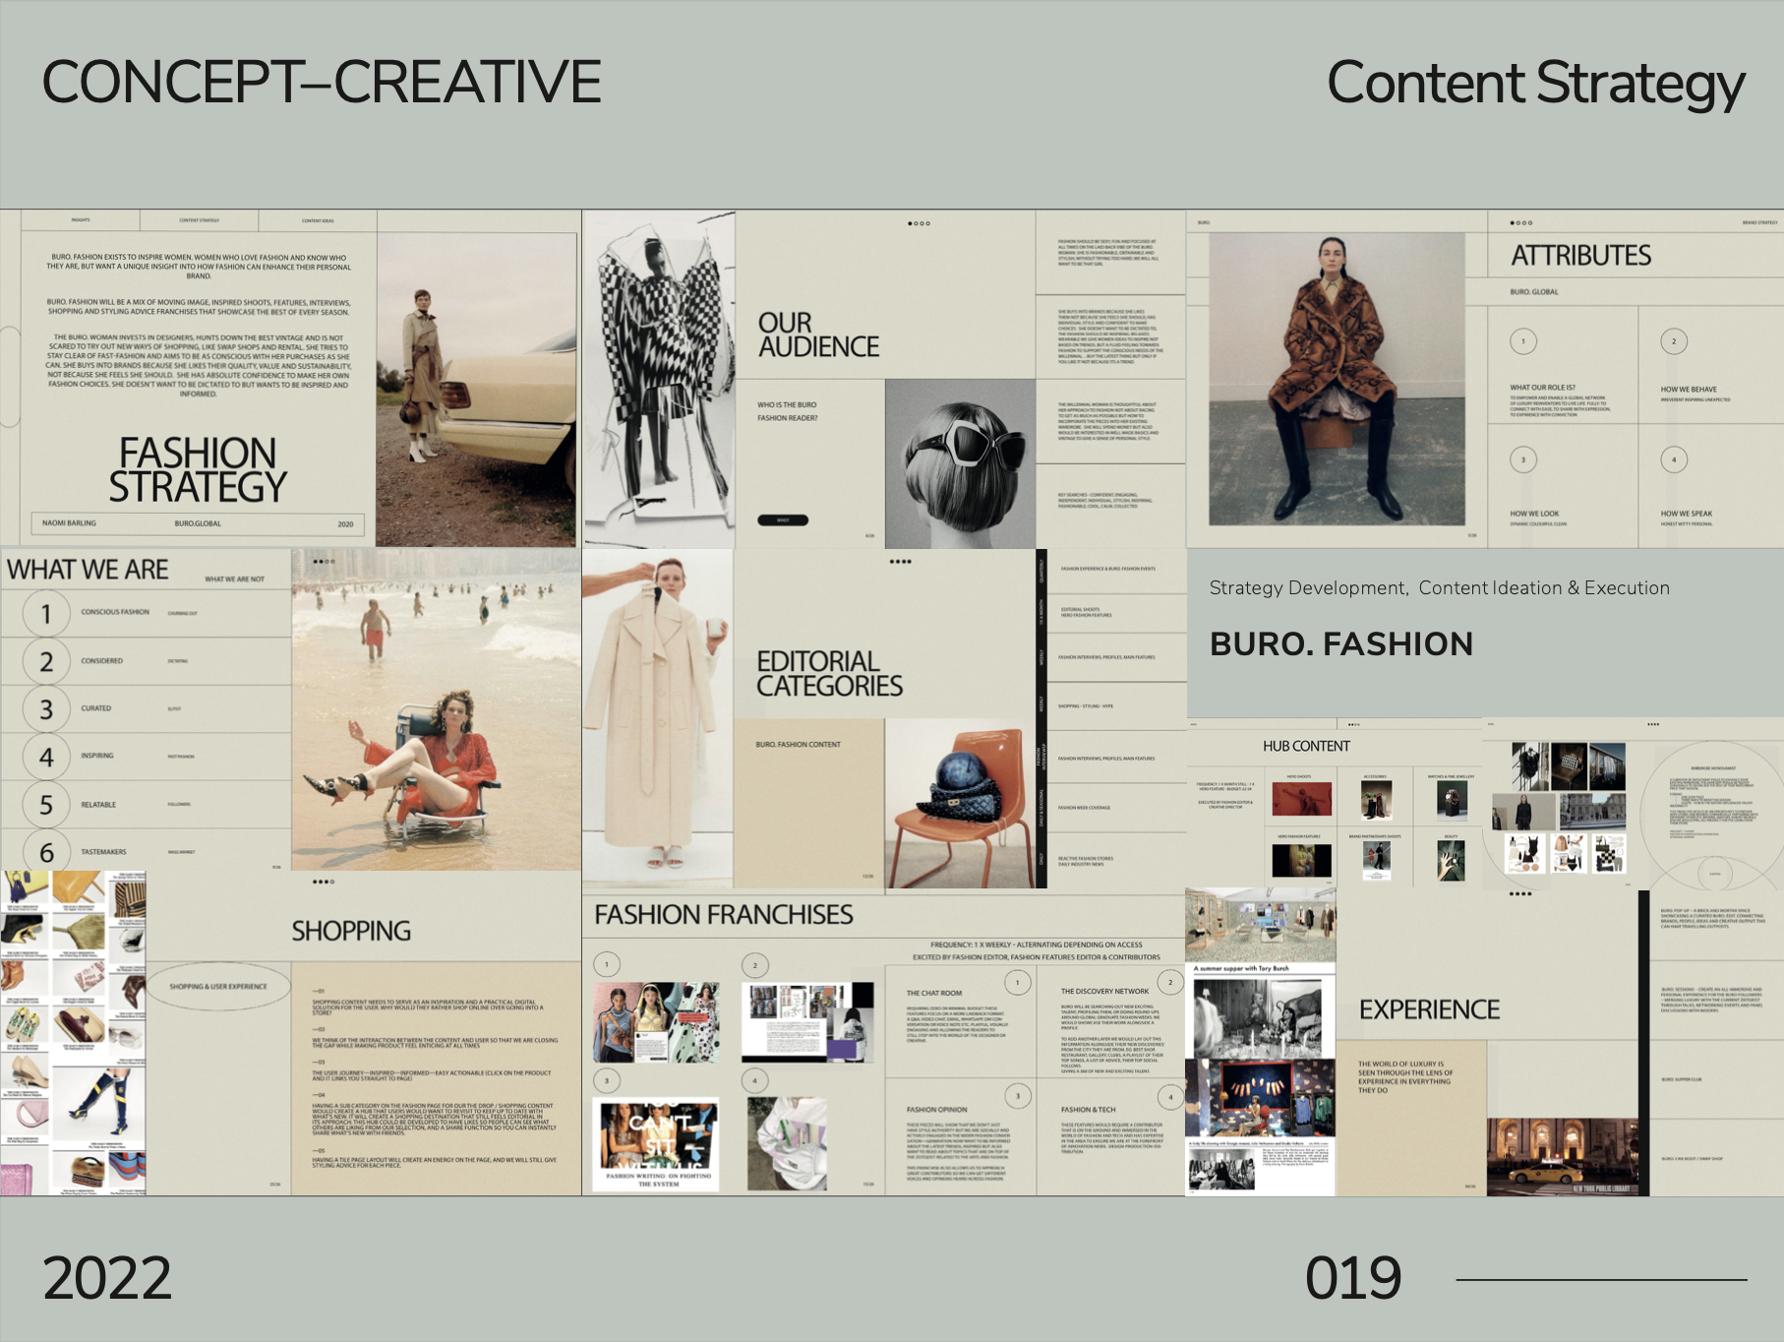The width and height of the screenshot is (1784, 1342).
Task: Open the sunglasses bob haircut photo
Action: point(960,463)
